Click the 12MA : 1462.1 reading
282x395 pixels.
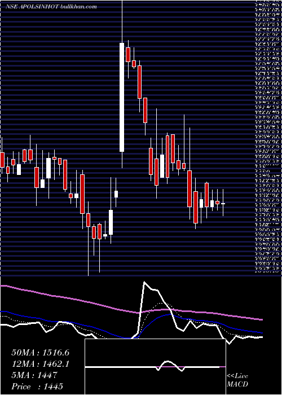(40, 364)
